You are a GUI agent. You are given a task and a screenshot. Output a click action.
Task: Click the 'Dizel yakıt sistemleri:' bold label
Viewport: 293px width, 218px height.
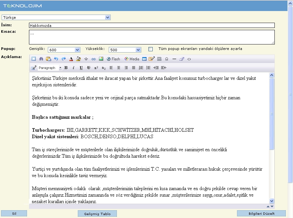pos(55,137)
